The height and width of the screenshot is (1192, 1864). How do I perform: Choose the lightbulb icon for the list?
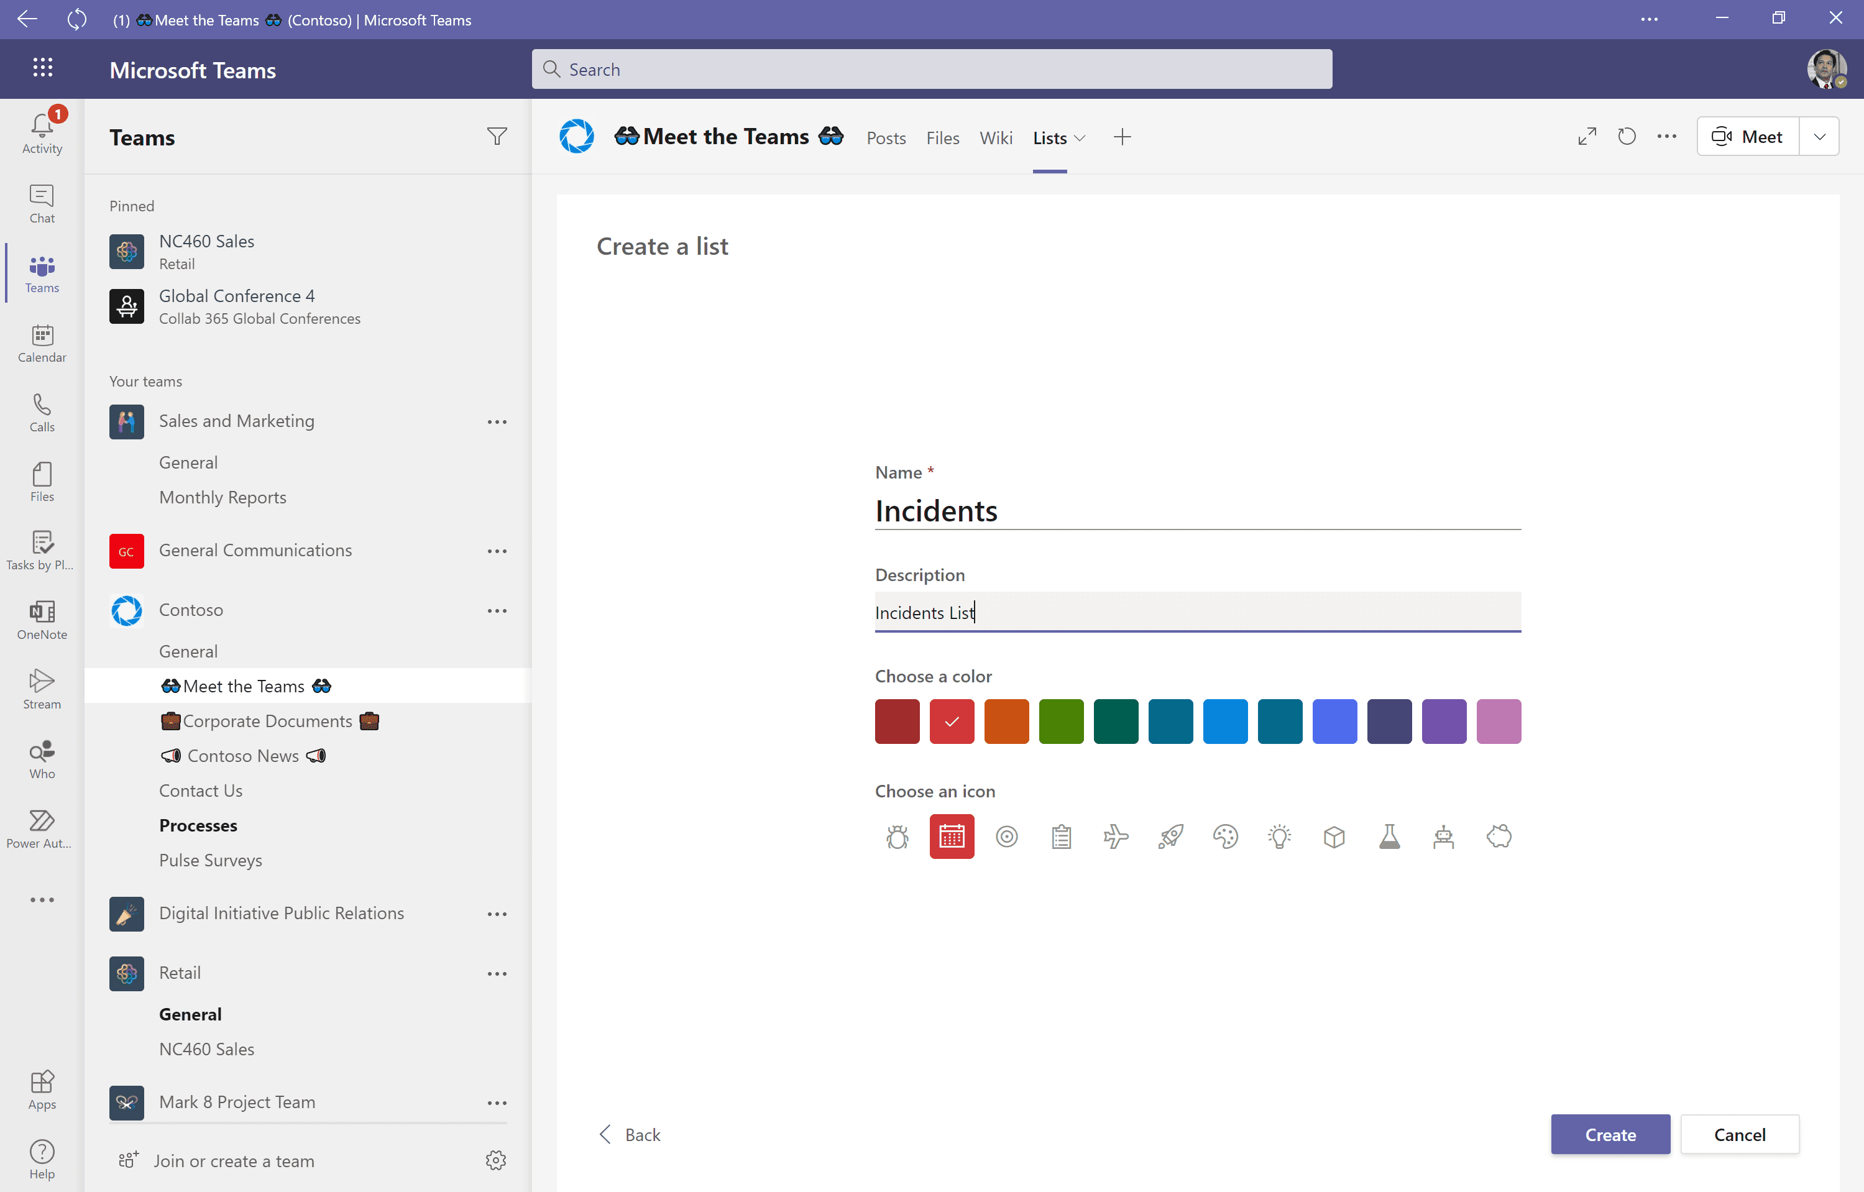click(x=1280, y=837)
